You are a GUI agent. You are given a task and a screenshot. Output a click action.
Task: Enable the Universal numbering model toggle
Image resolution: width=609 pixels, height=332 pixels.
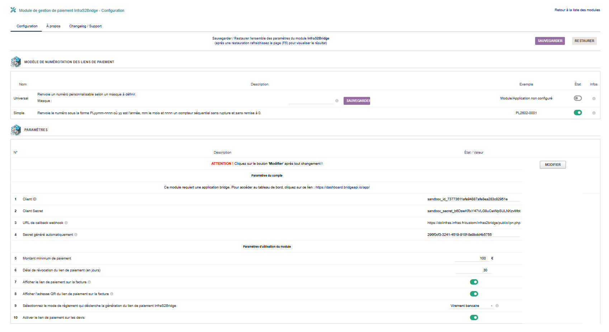pos(577,98)
